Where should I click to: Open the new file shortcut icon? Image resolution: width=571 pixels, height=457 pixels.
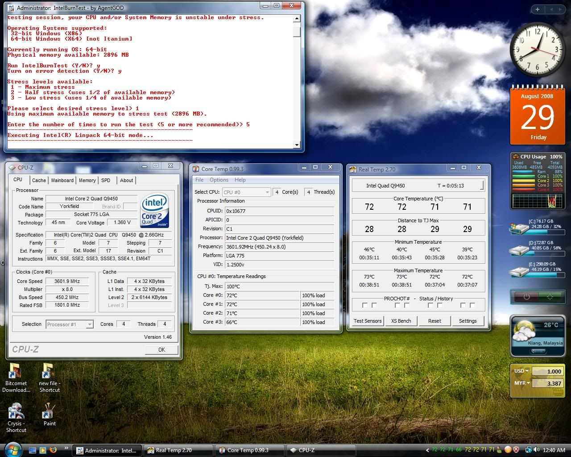(x=48, y=371)
